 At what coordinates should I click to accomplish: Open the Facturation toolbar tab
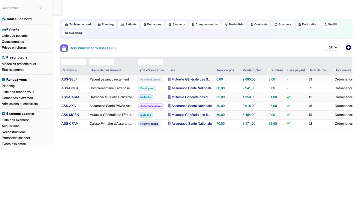(x=308, y=25)
